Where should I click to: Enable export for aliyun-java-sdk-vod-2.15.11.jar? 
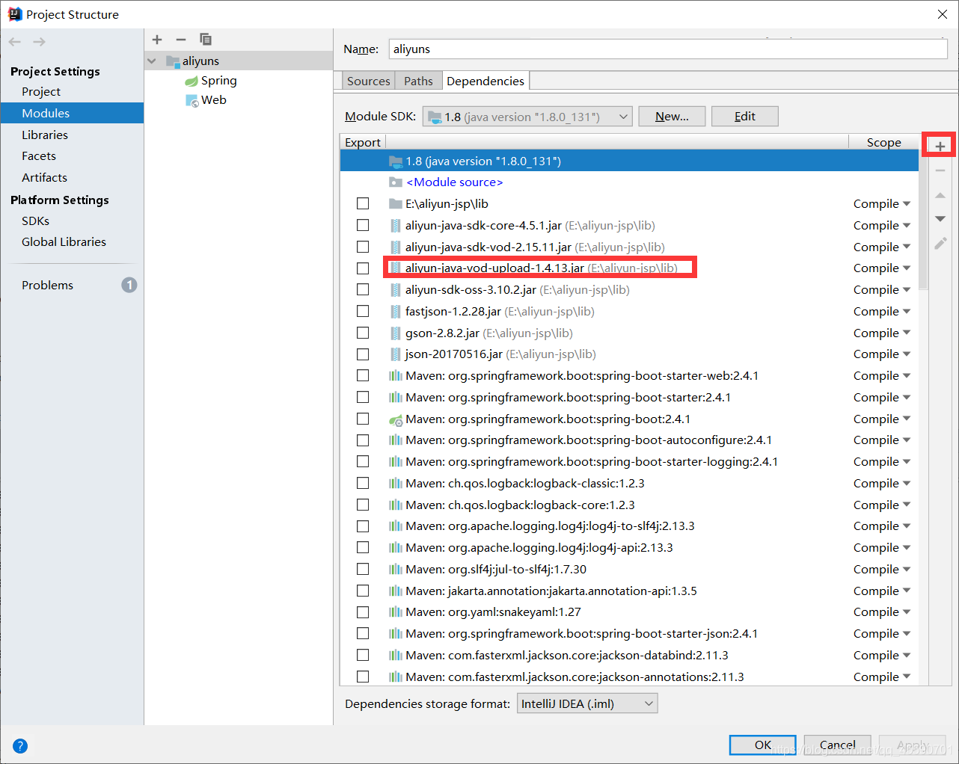363,247
